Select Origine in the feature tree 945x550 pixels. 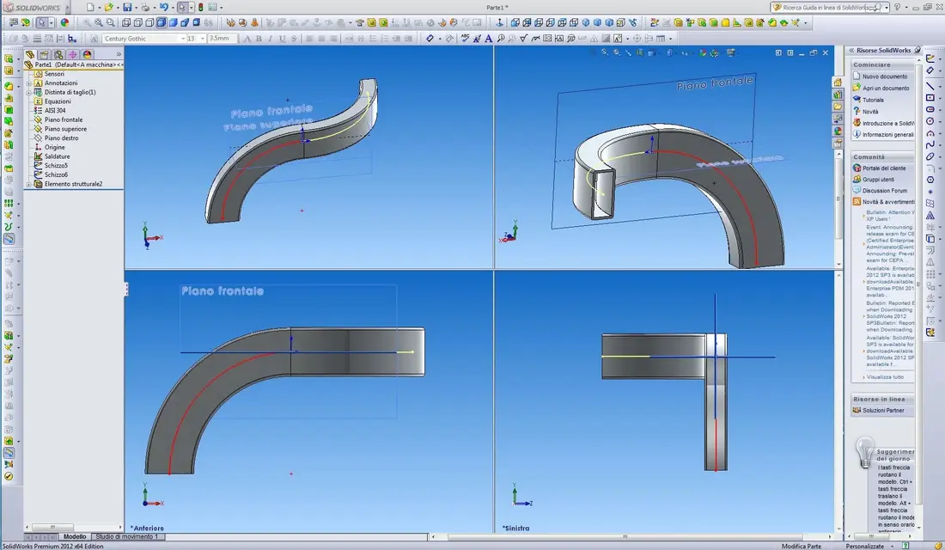click(54, 147)
